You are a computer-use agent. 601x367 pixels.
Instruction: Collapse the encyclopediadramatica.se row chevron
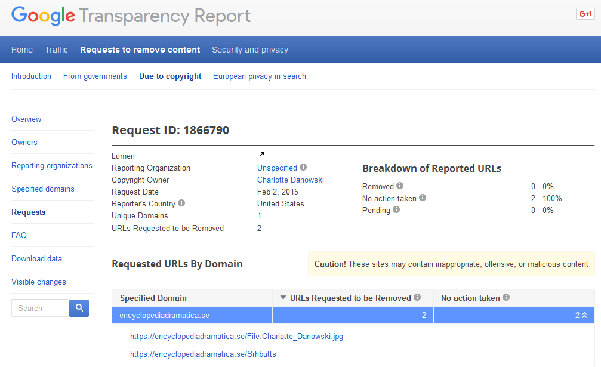[584, 315]
